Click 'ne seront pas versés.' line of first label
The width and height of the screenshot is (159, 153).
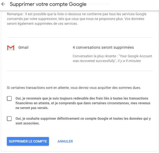(x=32, y=108)
